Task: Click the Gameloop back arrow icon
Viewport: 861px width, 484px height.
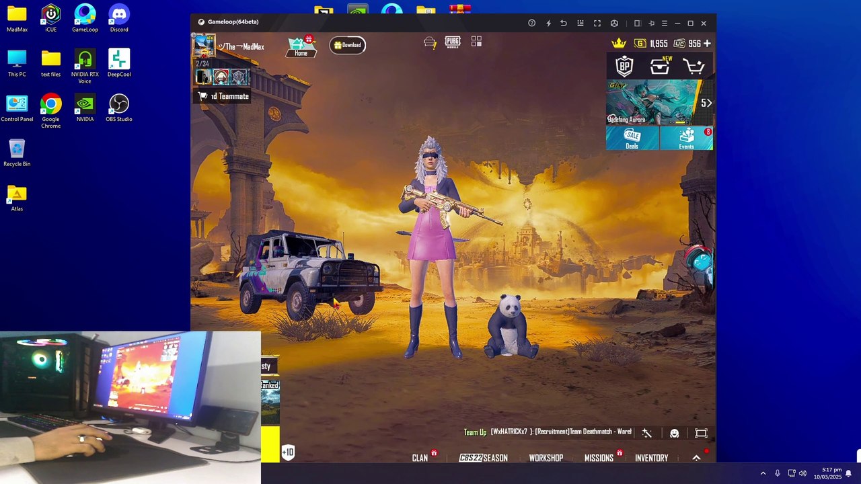Action: coord(564,23)
